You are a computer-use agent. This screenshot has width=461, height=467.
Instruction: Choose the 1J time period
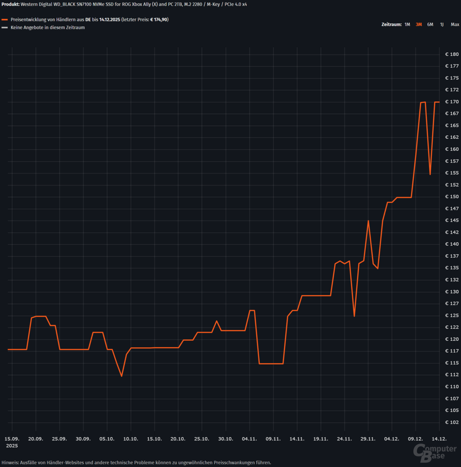[442, 25]
